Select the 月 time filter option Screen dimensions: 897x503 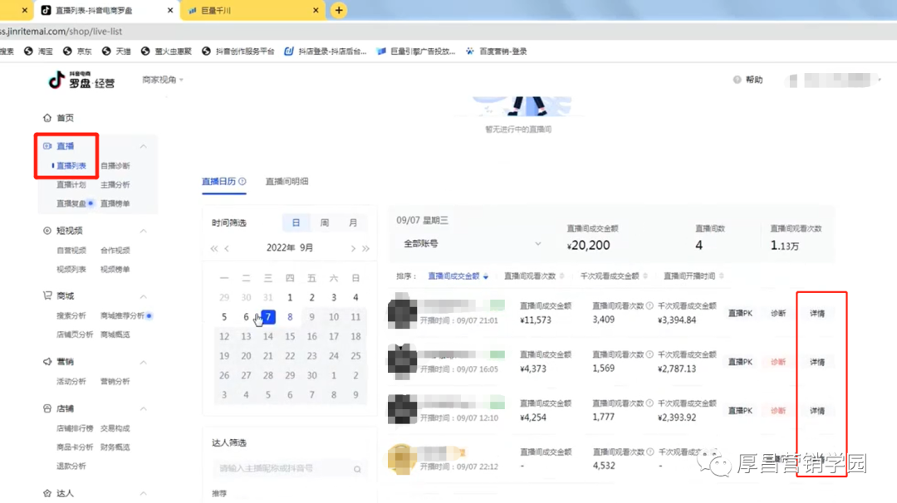353,223
